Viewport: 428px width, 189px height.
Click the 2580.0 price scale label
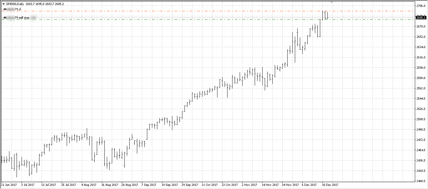coord(420,78)
